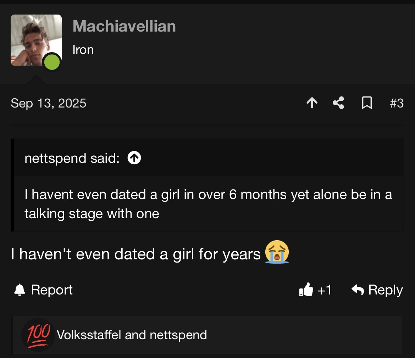Click the 'nettspend said:' quote header
Viewport: 415px width, 358px height.
point(72,158)
